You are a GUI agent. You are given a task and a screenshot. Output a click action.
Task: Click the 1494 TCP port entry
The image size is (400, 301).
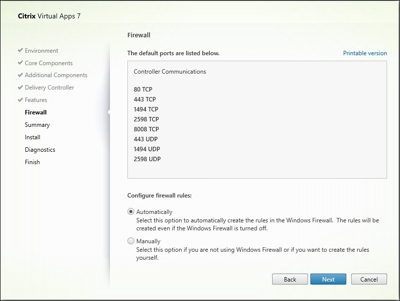[x=146, y=109]
